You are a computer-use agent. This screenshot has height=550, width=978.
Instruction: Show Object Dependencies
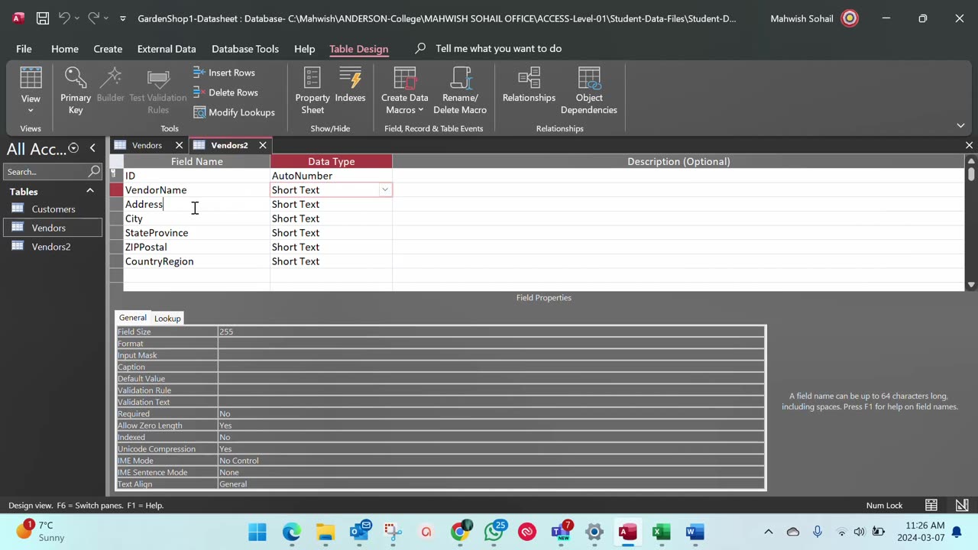tap(589, 92)
